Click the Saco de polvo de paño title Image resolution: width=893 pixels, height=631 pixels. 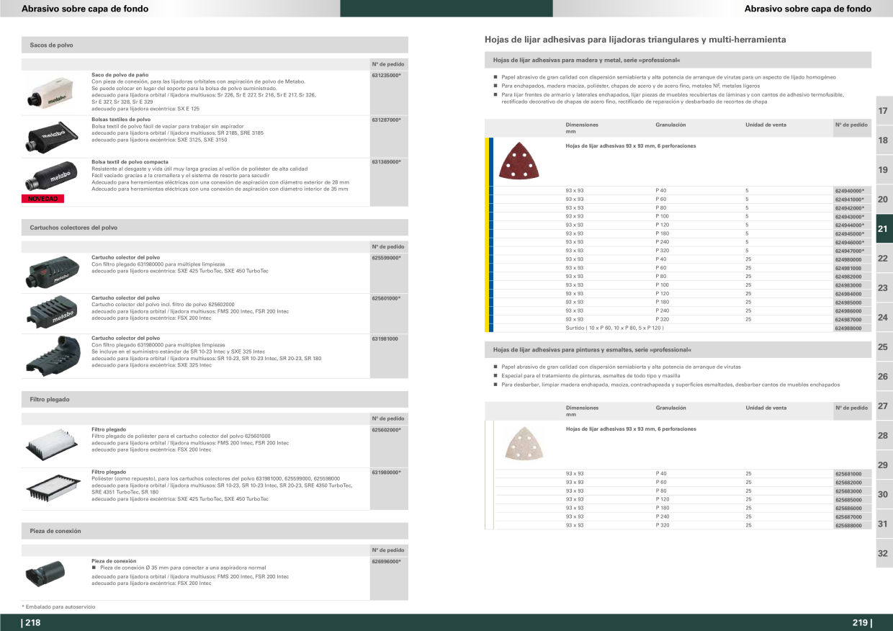(x=120, y=76)
